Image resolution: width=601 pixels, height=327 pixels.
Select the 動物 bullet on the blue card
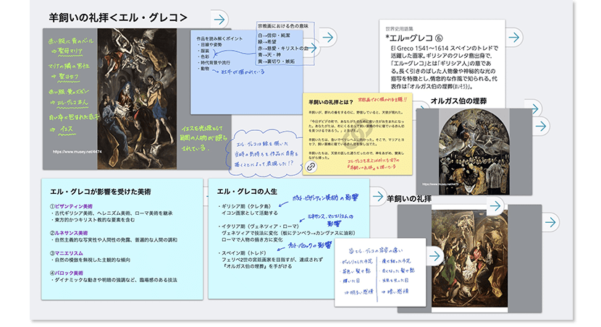(203, 69)
